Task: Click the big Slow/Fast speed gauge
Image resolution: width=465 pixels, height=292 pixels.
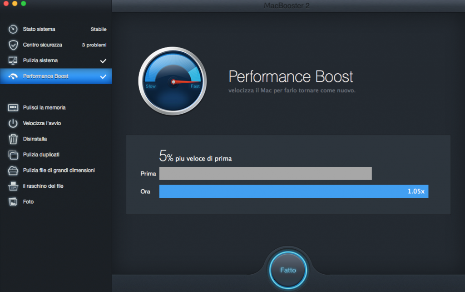Action: (173, 81)
